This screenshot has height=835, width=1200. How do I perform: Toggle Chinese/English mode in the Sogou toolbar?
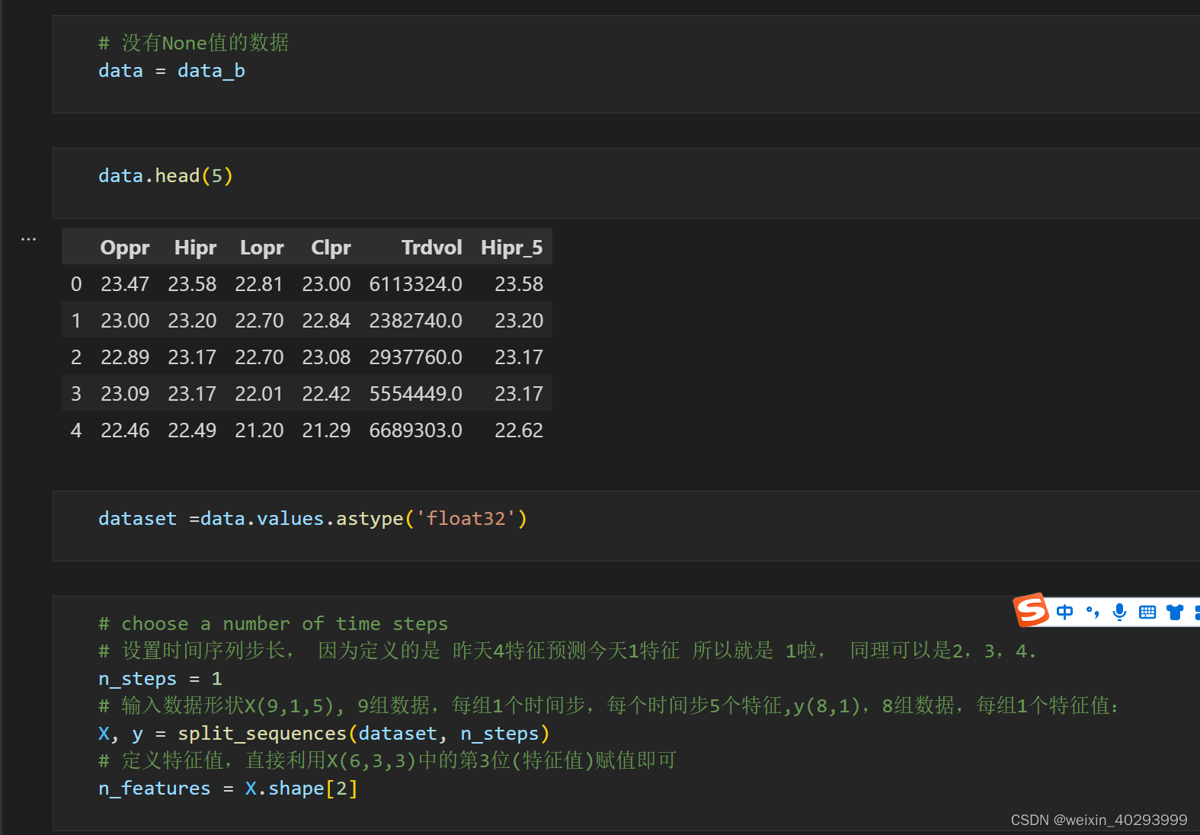point(1064,612)
